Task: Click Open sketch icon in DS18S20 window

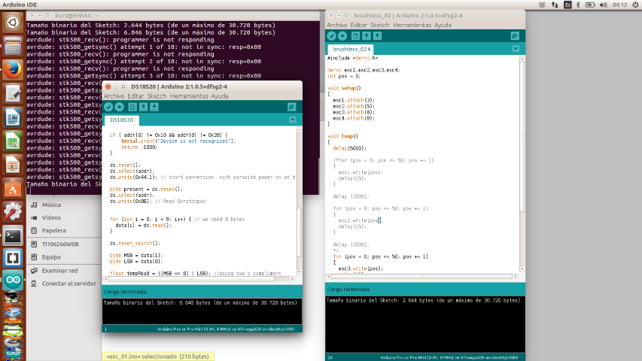Action: pyautogui.click(x=143, y=107)
